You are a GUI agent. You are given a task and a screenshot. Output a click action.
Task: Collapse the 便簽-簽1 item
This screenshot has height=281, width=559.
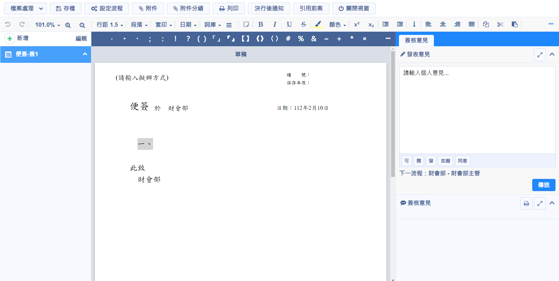[85, 54]
